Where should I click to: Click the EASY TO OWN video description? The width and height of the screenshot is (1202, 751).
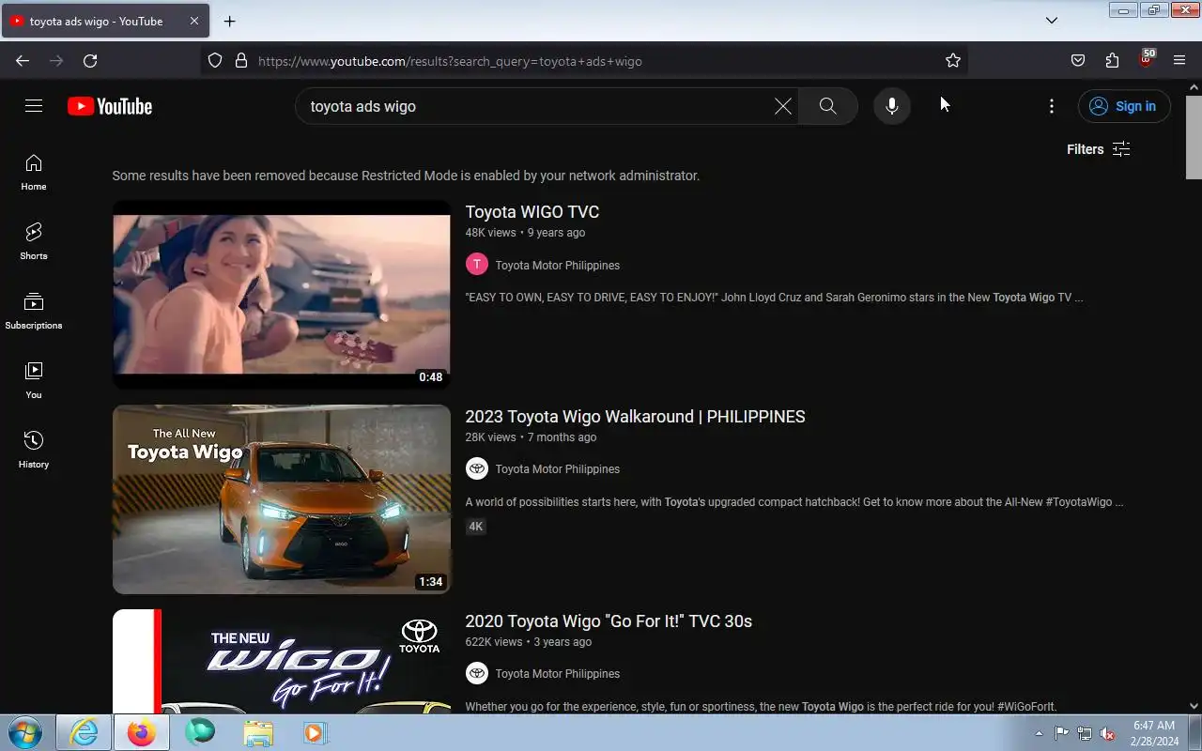pyautogui.click(x=774, y=298)
